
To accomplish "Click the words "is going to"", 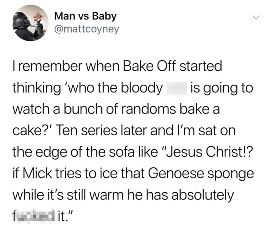I will pos(222,89).
